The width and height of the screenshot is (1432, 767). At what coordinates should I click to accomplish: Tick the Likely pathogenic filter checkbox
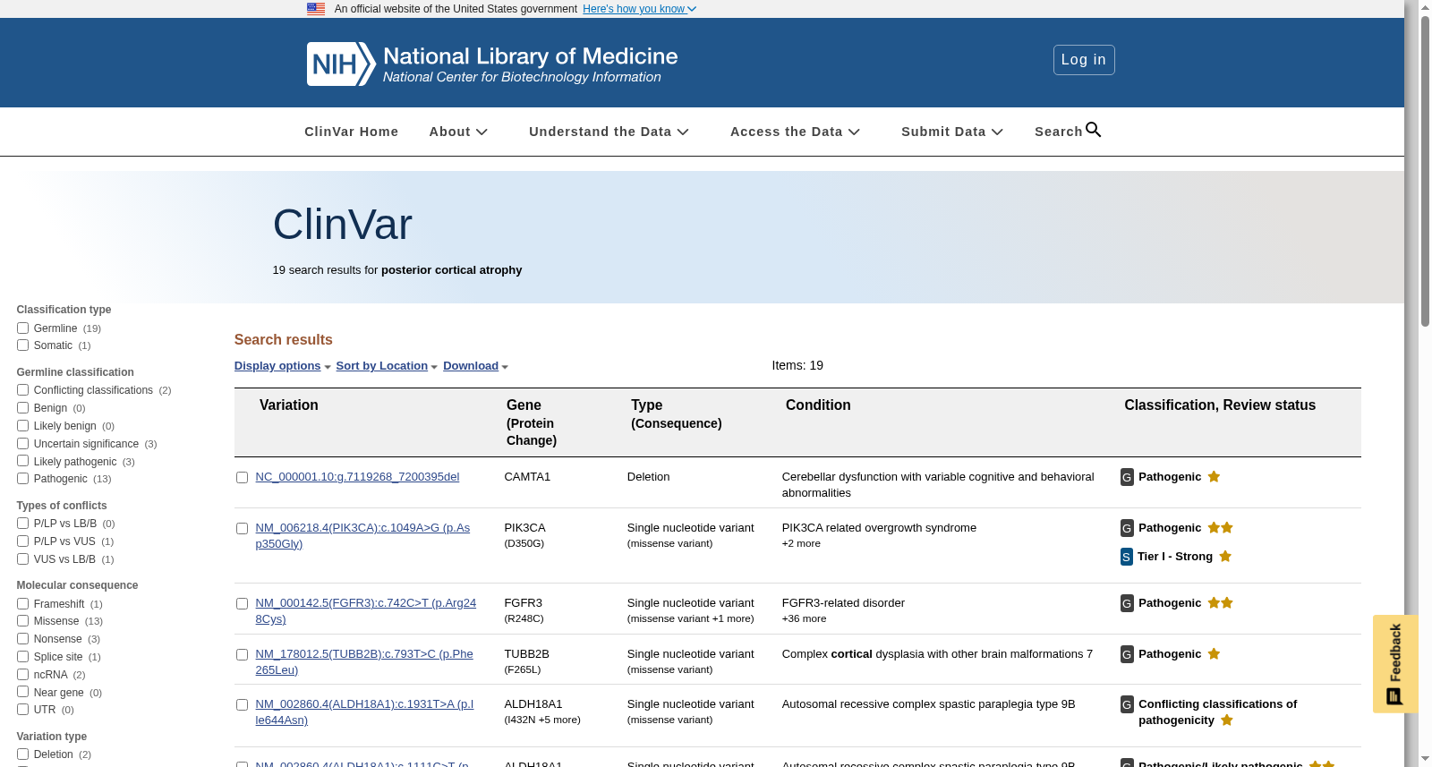click(x=22, y=461)
